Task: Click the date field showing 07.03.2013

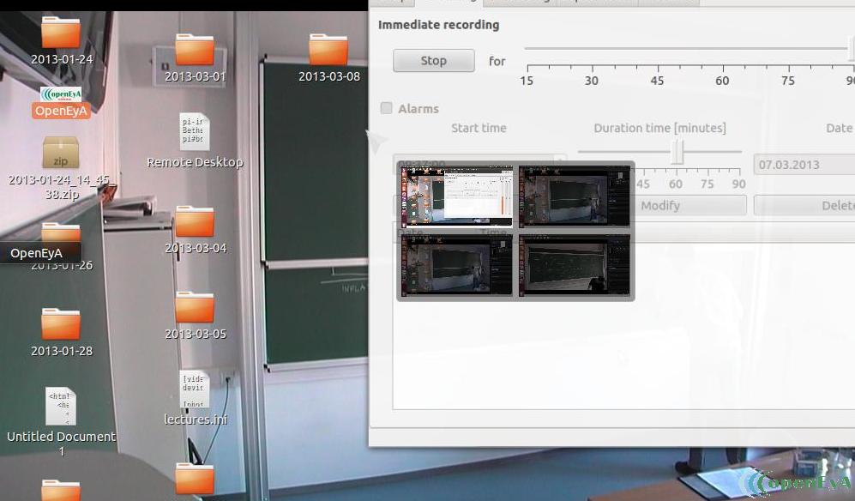Action: click(804, 164)
